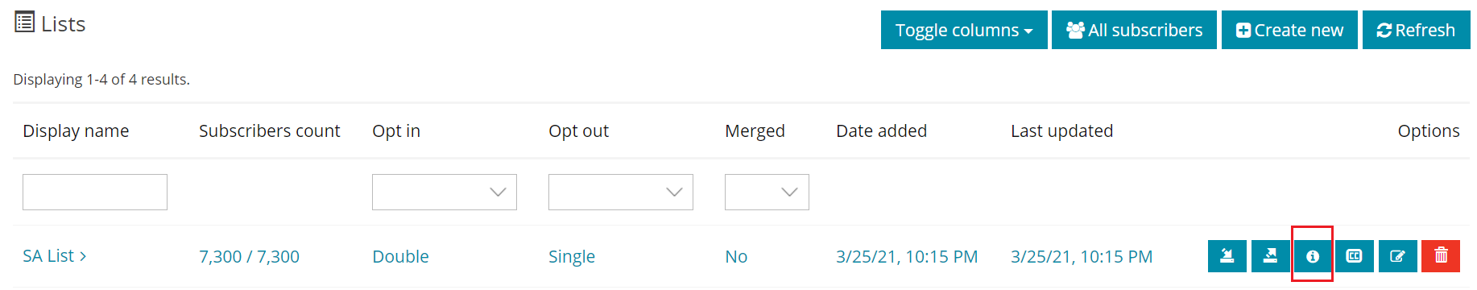Refresh the lists table
1477x290 pixels.
click(x=1417, y=30)
